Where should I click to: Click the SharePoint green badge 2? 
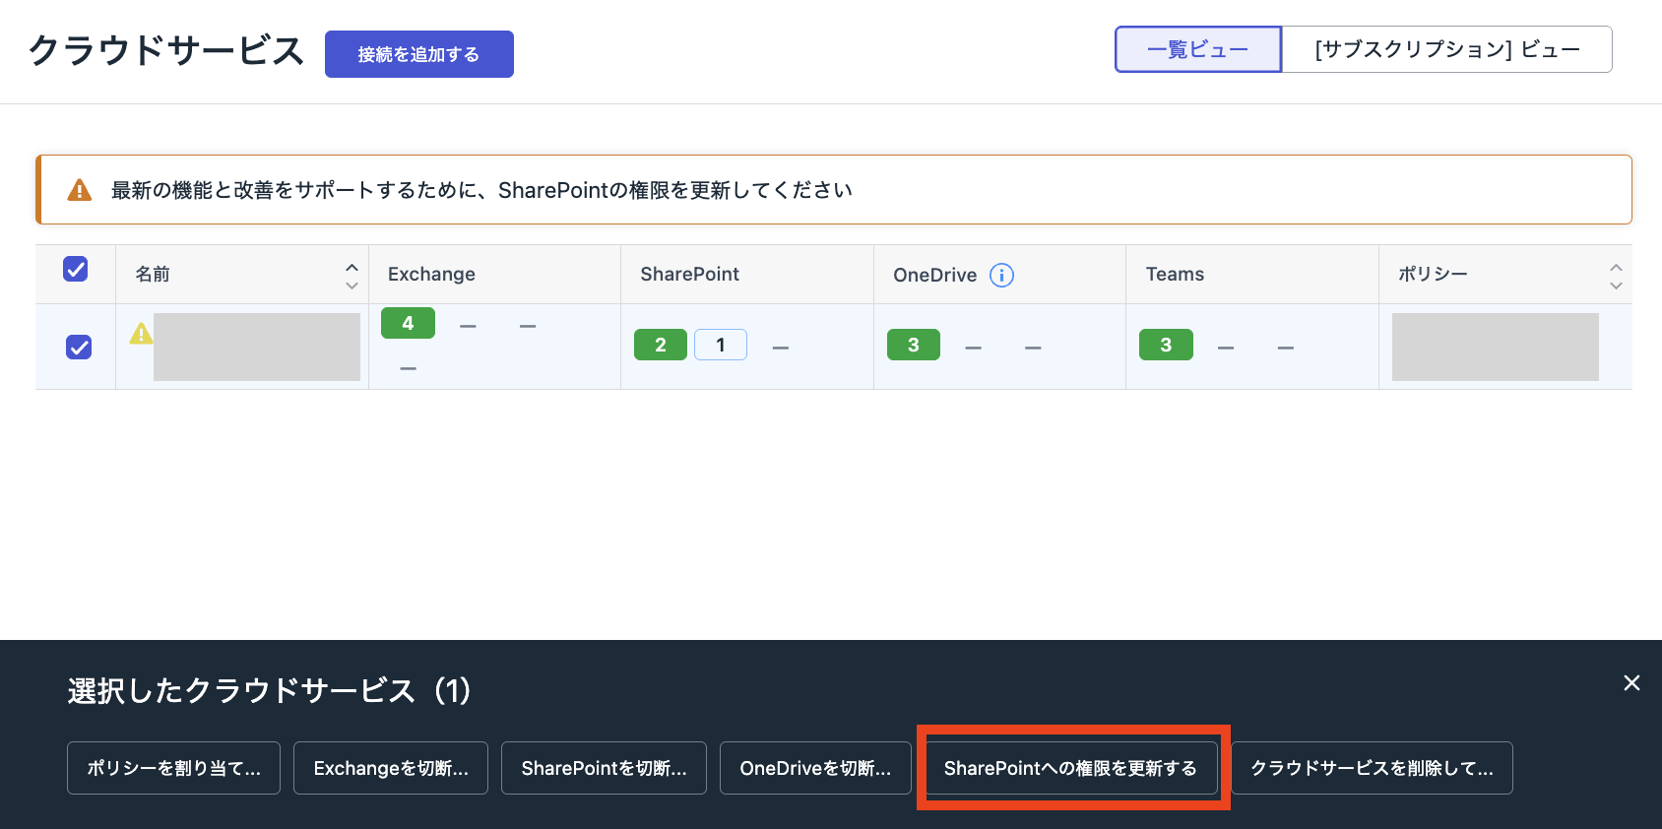pos(661,345)
